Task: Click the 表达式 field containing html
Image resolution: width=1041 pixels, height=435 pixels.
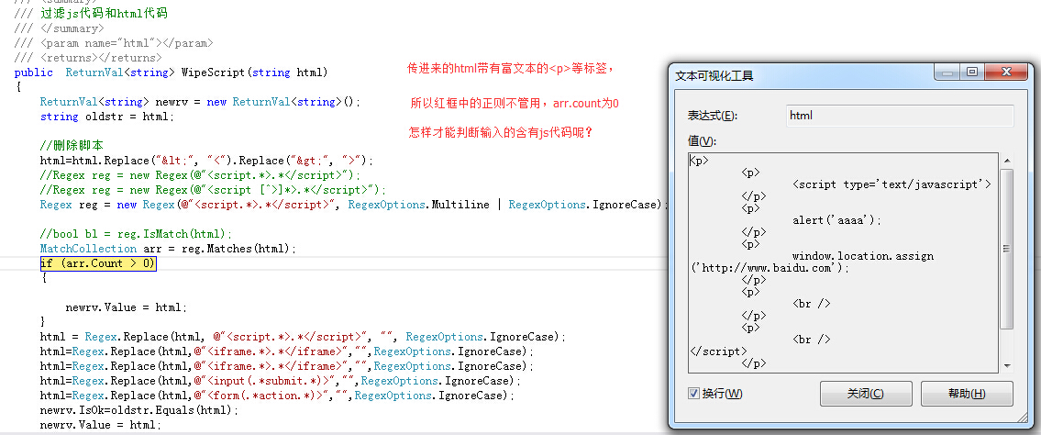Action: (x=900, y=116)
